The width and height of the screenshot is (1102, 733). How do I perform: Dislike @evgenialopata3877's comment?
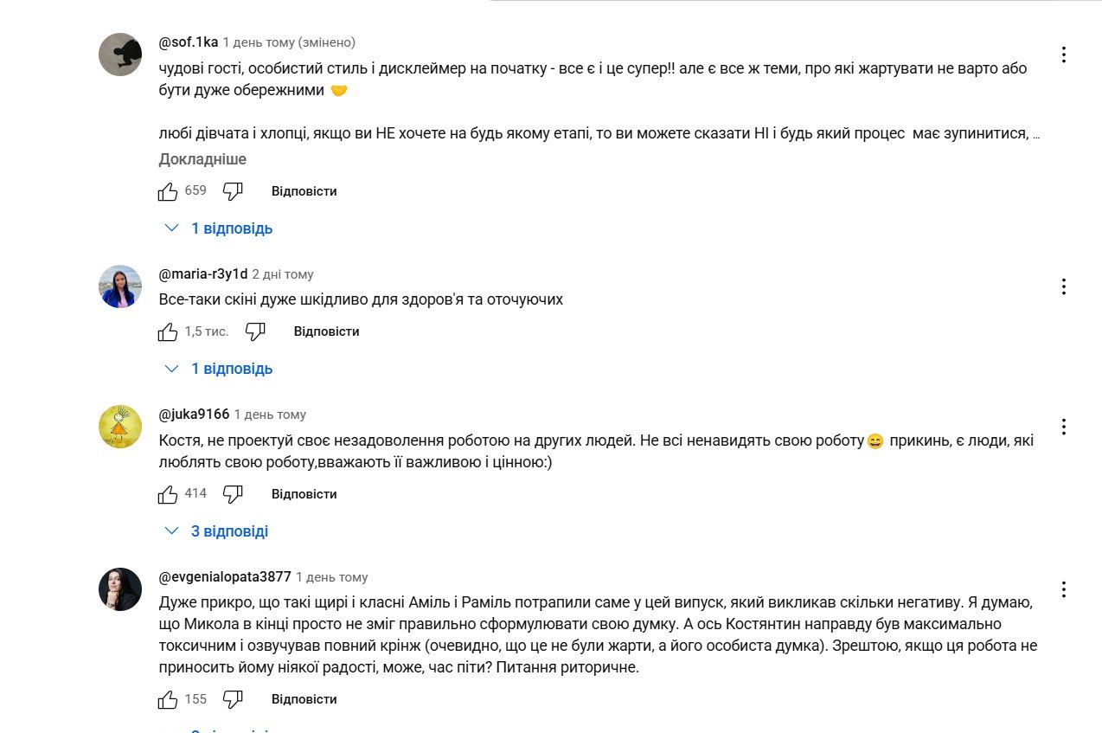[x=233, y=699]
